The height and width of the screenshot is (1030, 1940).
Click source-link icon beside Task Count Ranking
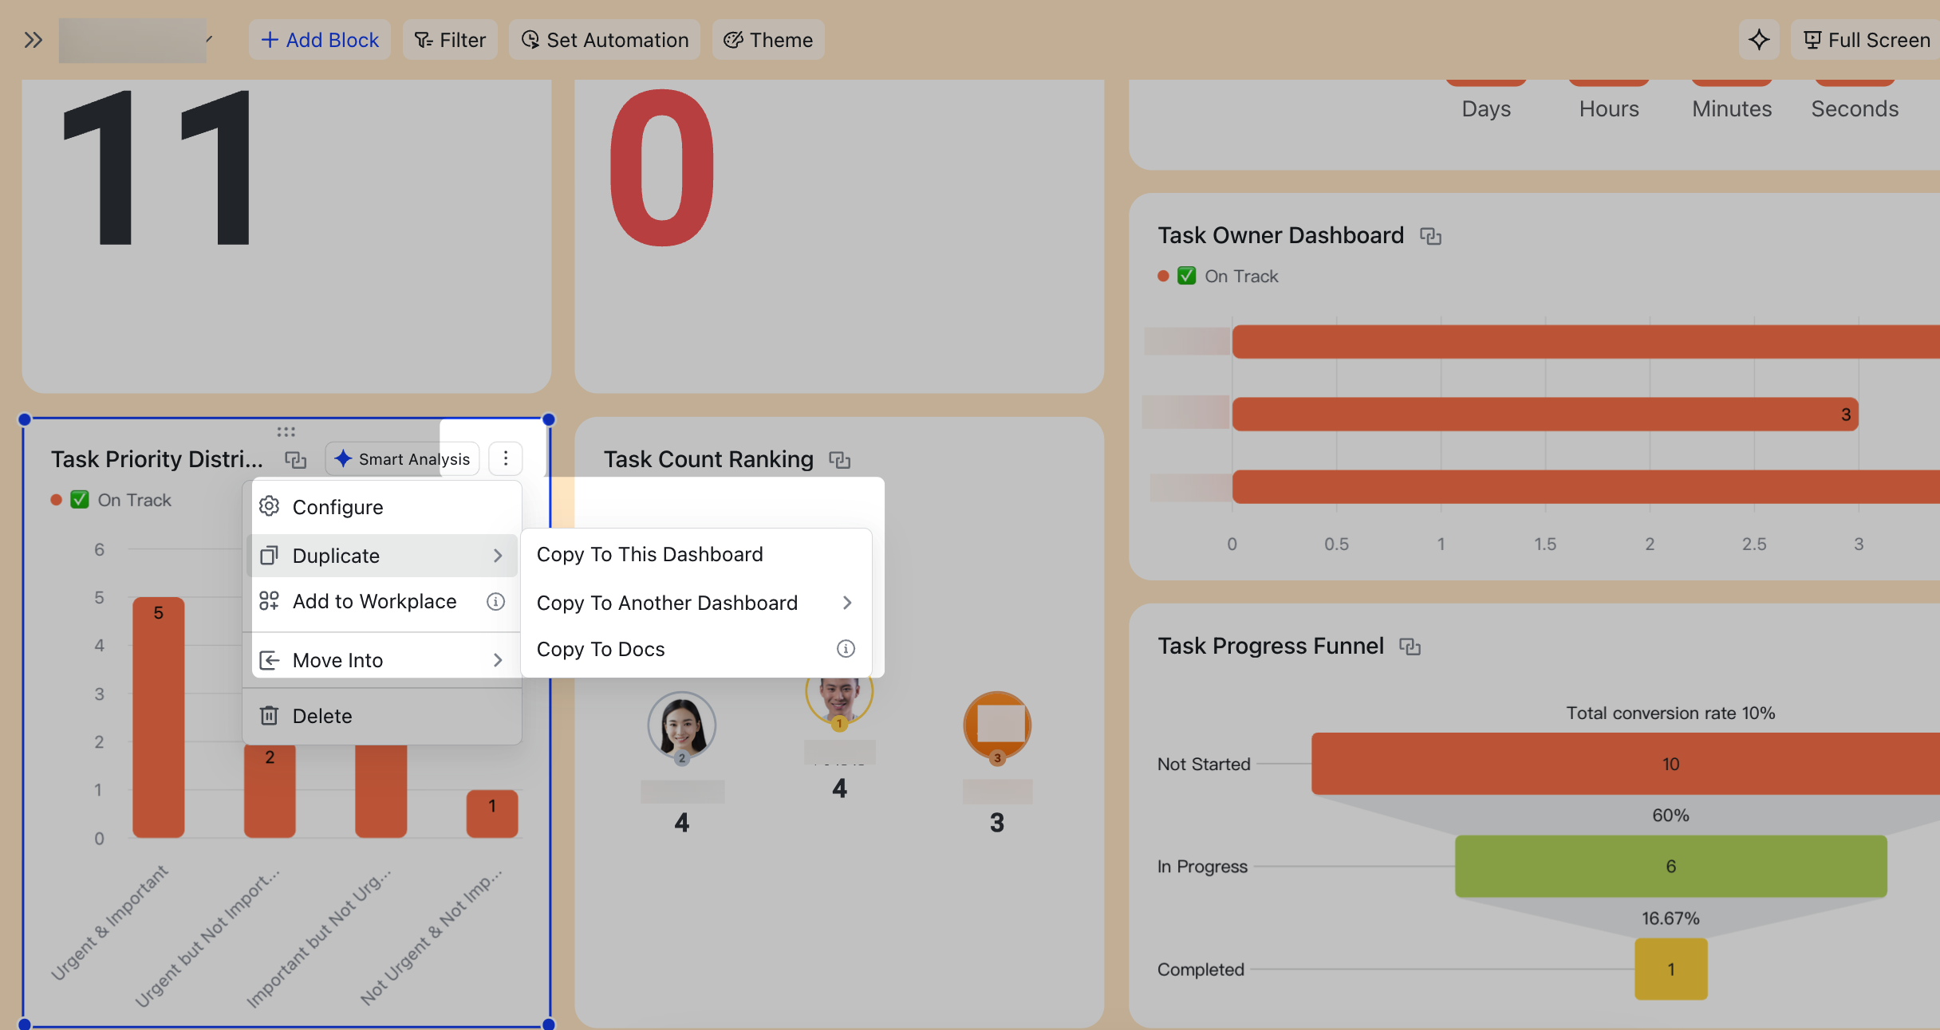coord(840,460)
